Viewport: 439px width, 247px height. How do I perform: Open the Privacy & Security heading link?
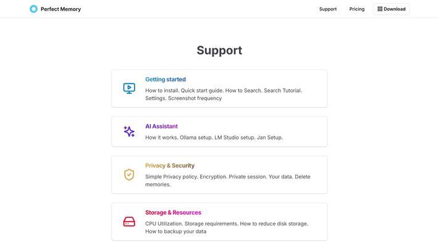[170, 165]
